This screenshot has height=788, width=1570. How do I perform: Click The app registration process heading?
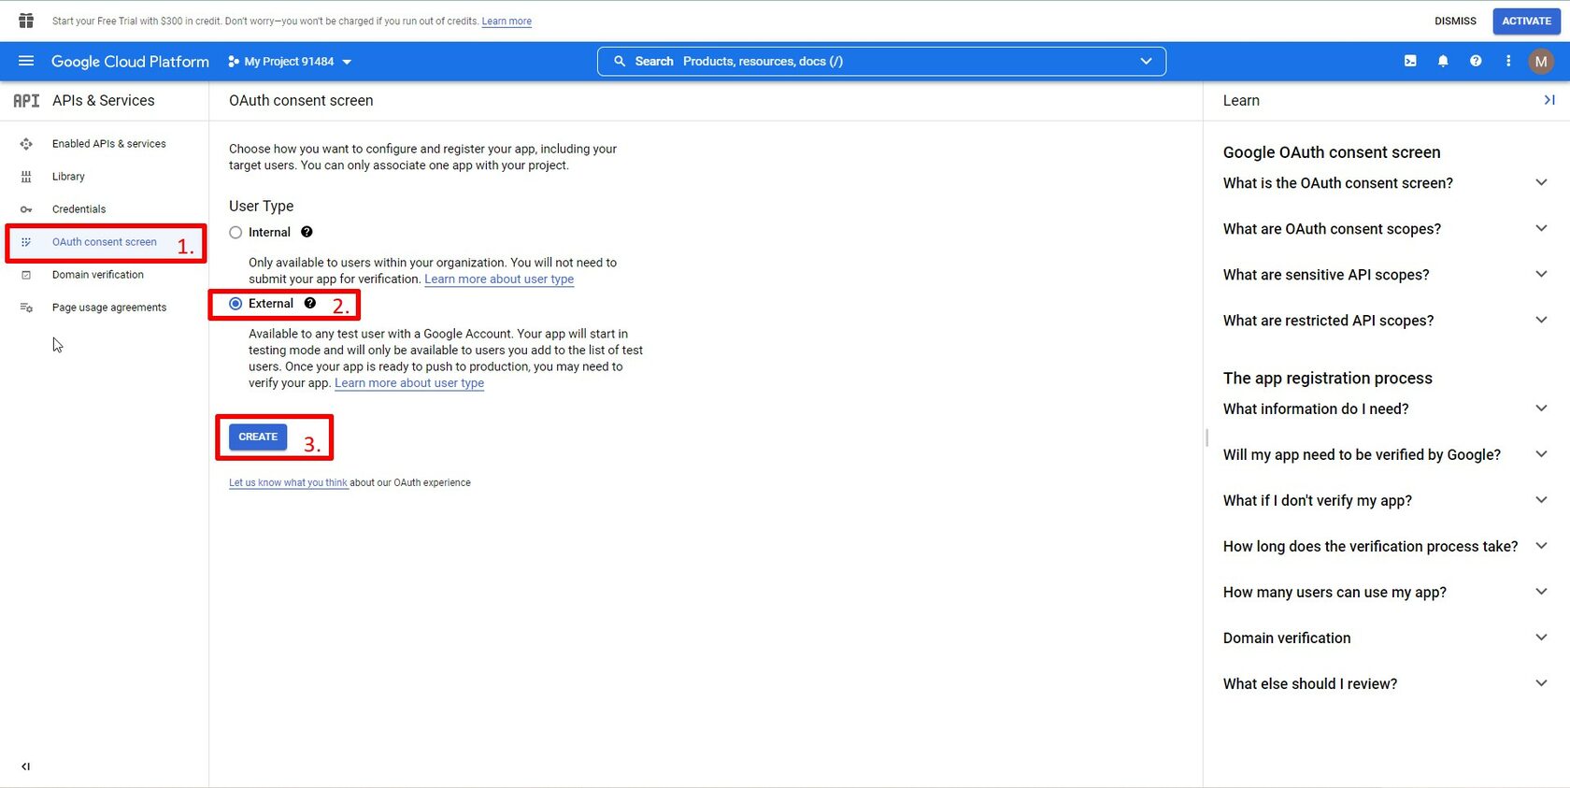pyautogui.click(x=1328, y=378)
